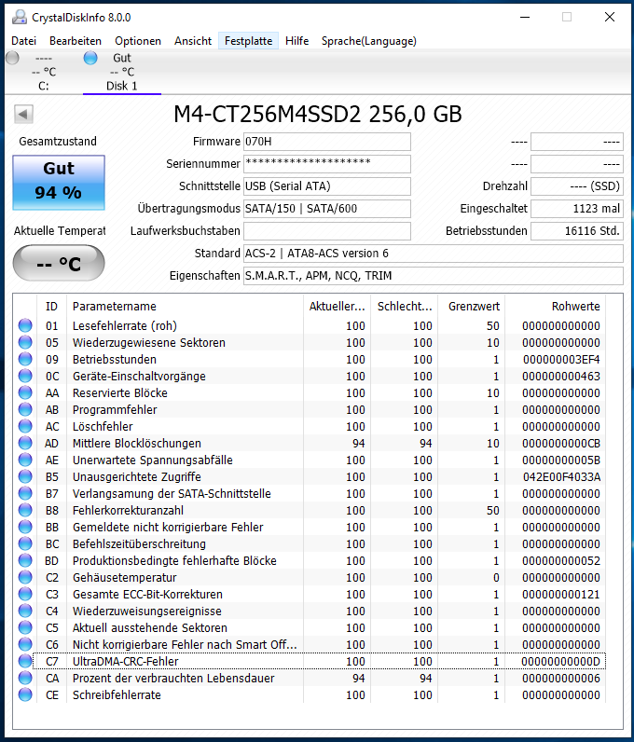Click the Übertragungsmodus field

click(326, 208)
